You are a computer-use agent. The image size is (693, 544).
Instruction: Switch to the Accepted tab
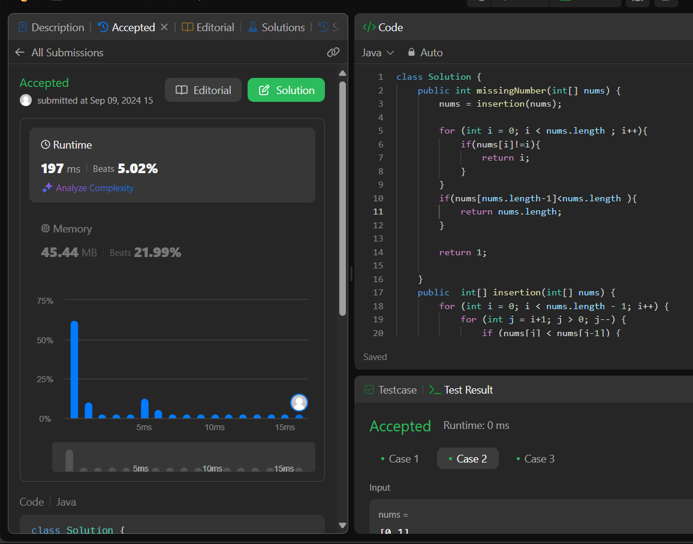(127, 28)
